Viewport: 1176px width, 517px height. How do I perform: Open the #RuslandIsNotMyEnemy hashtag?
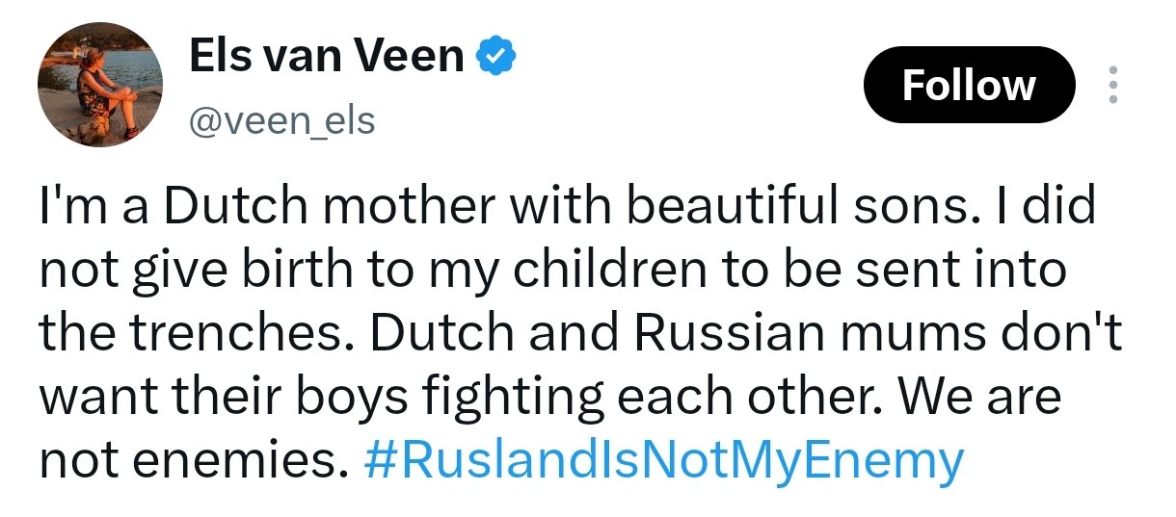click(x=664, y=461)
